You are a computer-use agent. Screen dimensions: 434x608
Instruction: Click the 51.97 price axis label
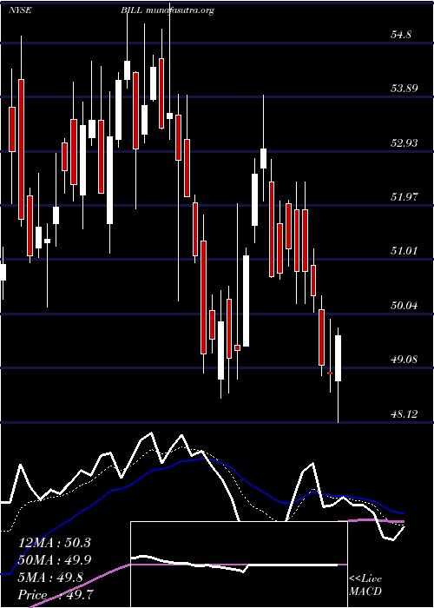(404, 197)
